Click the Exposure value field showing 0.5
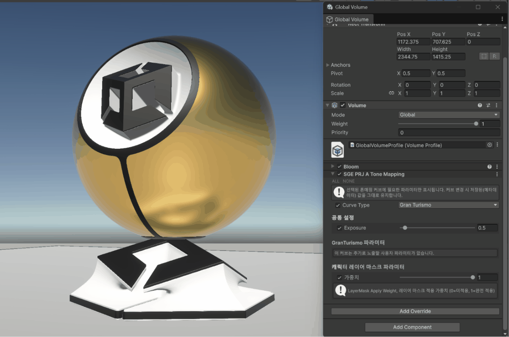 [x=487, y=228]
